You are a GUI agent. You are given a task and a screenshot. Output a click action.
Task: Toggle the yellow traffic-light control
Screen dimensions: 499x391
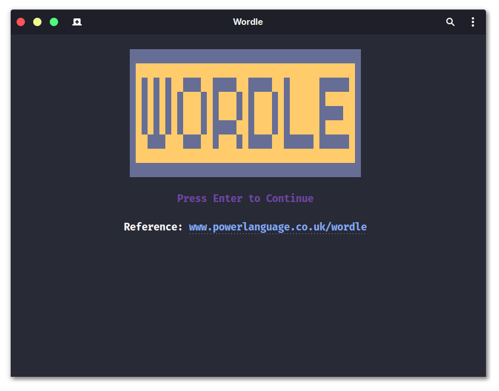[37, 21]
